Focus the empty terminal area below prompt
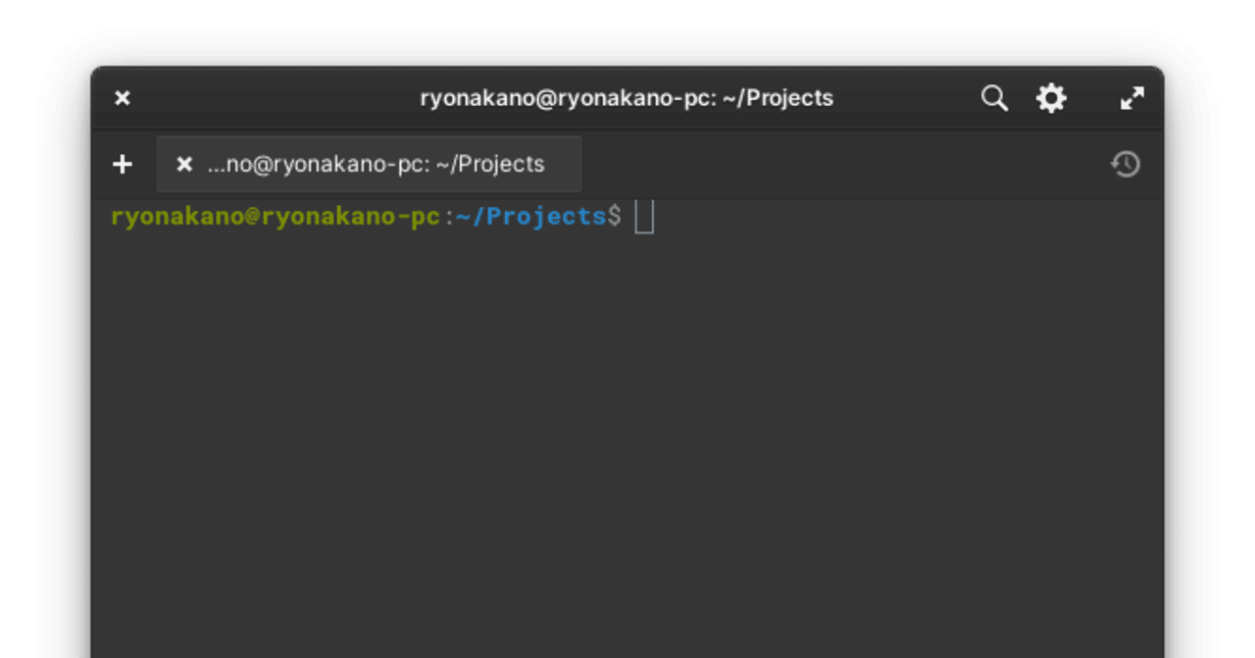This screenshot has width=1255, height=658. (x=627, y=441)
